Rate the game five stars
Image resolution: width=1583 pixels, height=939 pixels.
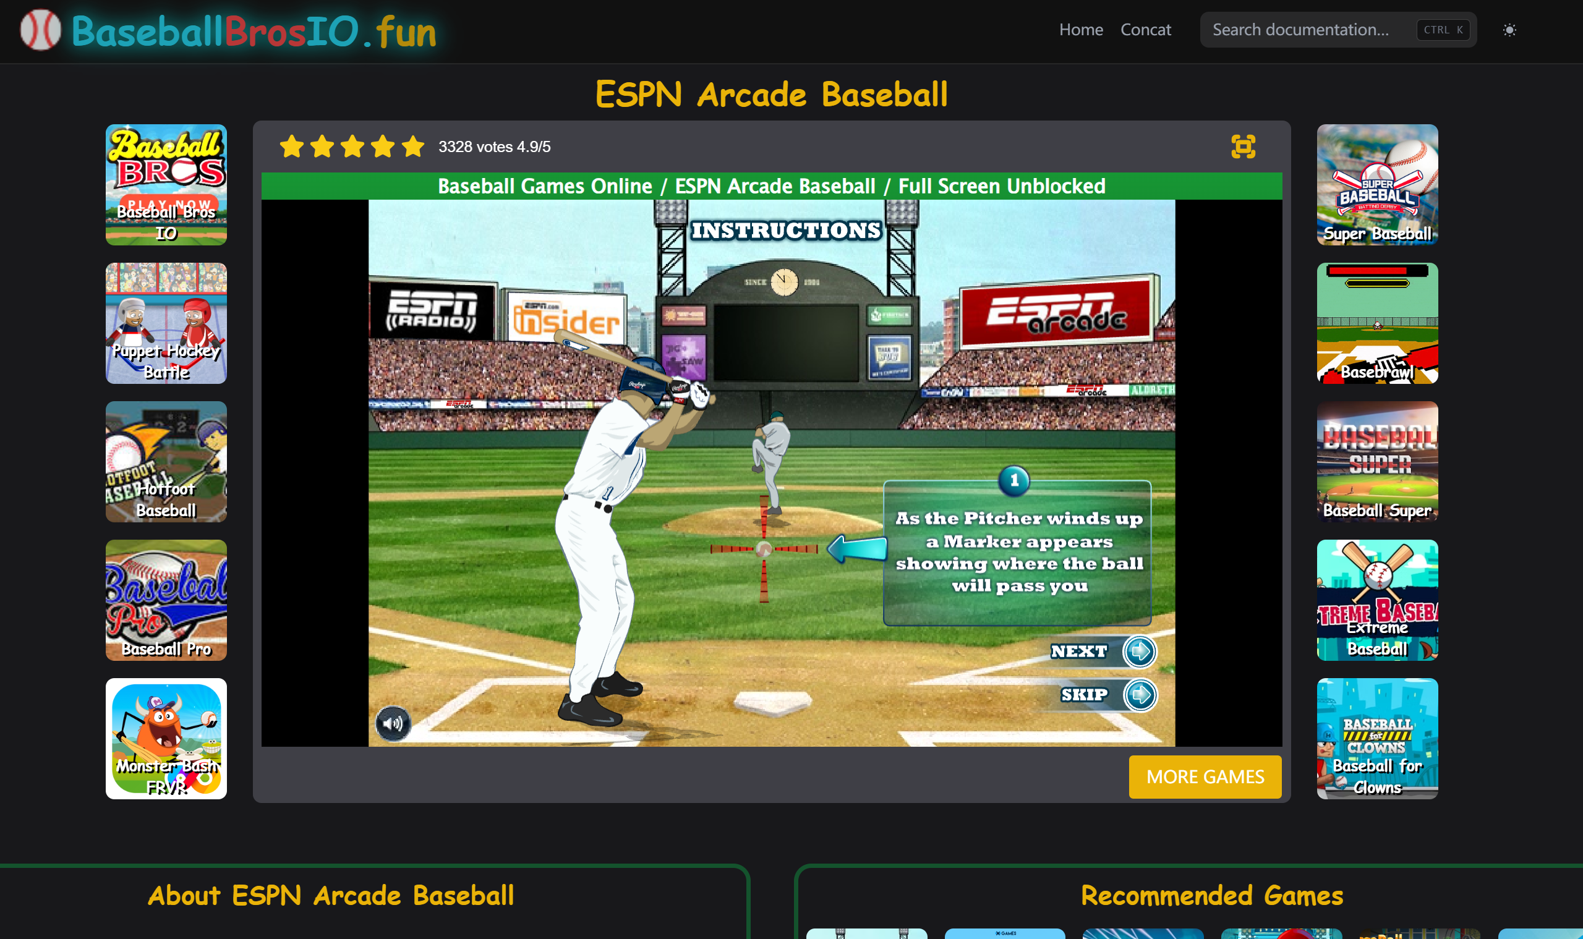coord(413,146)
